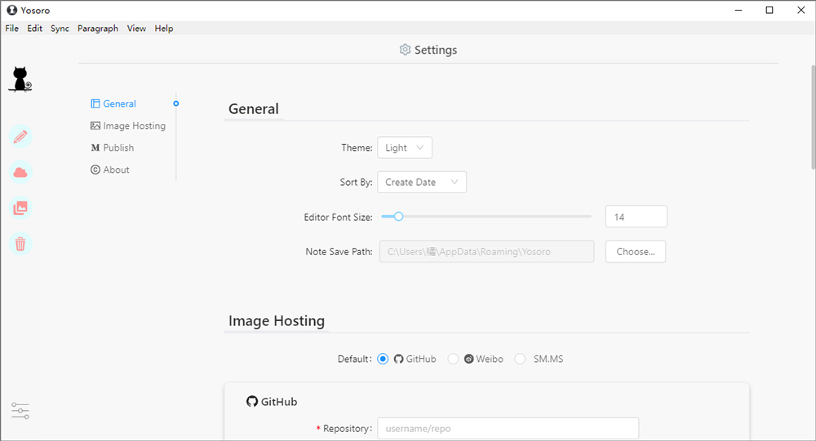Open the image gallery sidebar icon
Viewport: 816px width, 441px height.
20,208
